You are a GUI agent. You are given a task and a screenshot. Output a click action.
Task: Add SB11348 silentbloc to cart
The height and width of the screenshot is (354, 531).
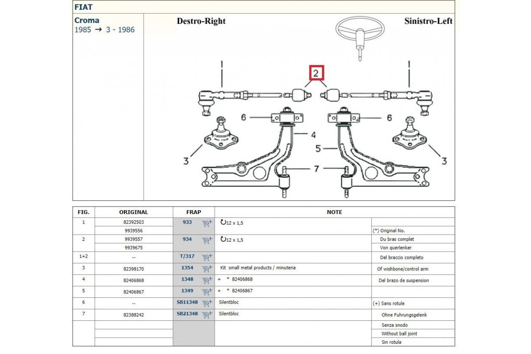coord(207,303)
